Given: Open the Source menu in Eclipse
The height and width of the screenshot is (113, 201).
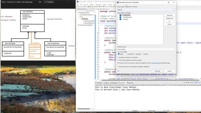Looking at the screenshot, I should tap(86, 4).
